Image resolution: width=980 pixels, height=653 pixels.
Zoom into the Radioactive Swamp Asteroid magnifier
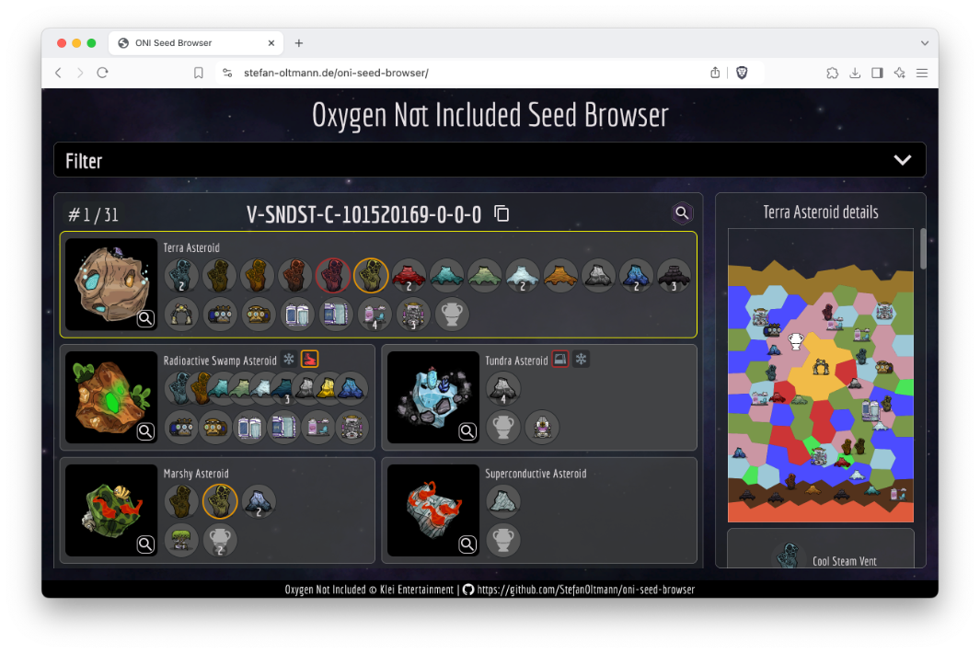pyautogui.click(x=145, y=431)
